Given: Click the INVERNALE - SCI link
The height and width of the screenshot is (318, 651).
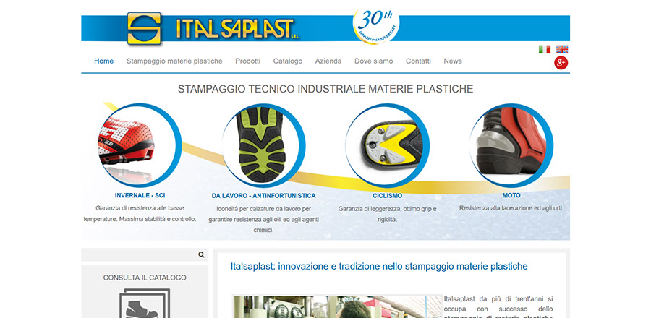Looking at the screenshot, I should point(140,195).
